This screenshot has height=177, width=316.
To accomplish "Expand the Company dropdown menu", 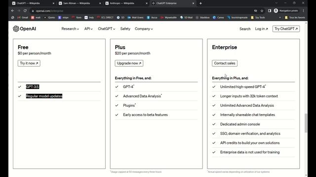I will (x=144, y=29).
